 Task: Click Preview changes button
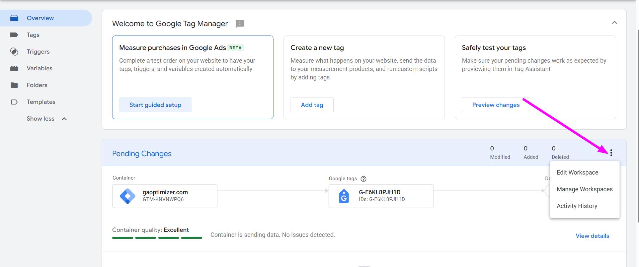496,105
